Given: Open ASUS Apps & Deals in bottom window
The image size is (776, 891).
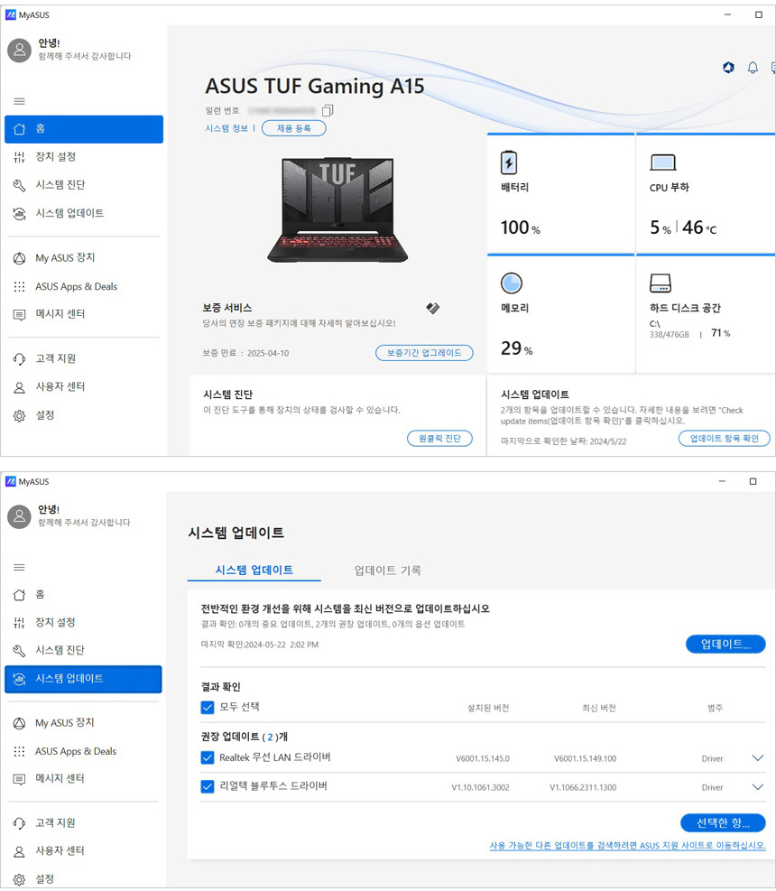Looking at the screenshot, I should coord(84,751).
